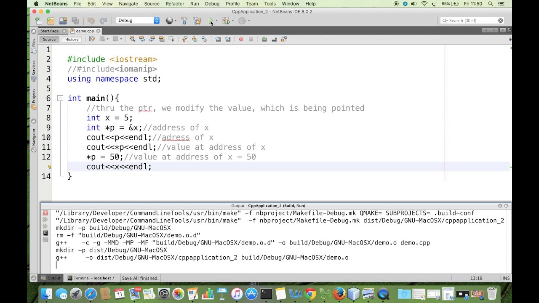Click the Save All toolbar icon
Image resolution: width=539 pixels, height=303 pixels.
[75, 21]
